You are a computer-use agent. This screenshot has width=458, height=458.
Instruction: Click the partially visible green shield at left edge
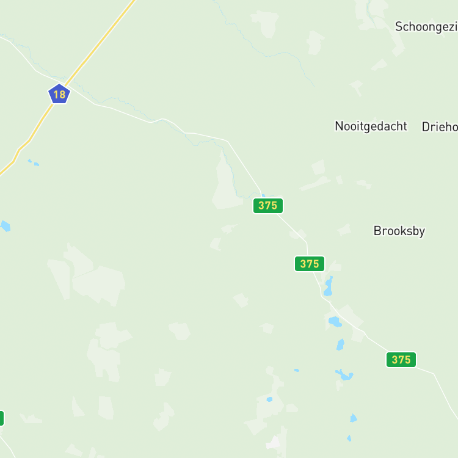pyautogui.click(x=1, y=418)
